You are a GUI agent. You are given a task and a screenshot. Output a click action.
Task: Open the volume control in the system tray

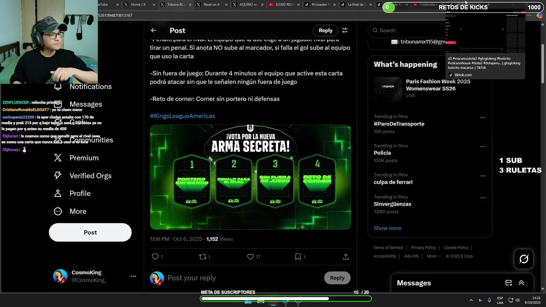(x=517, y=300)
